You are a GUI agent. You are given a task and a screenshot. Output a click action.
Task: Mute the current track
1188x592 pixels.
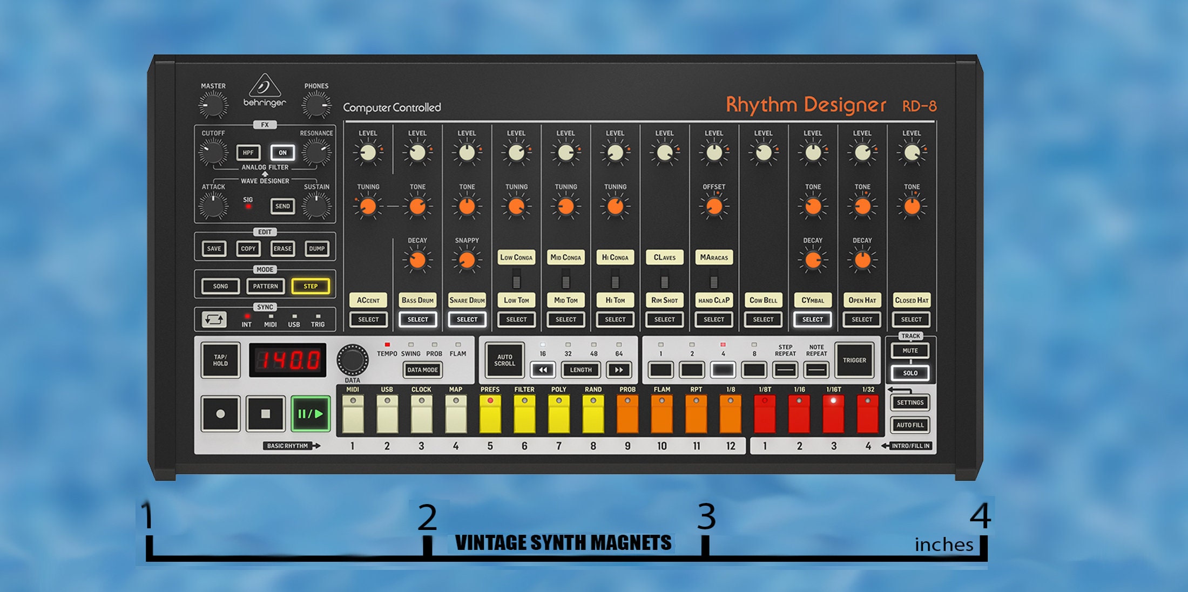click(x=910, y=350)
